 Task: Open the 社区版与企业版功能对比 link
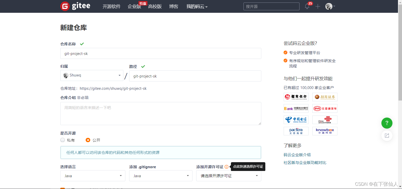[305, 163]
